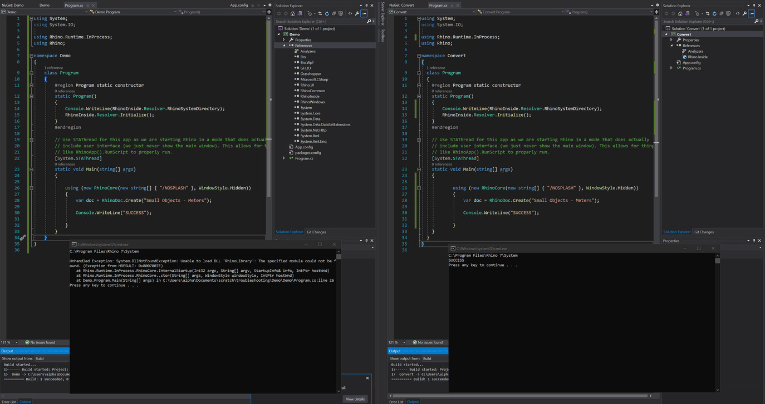Screen dimensions: 765x404
Task: Collapse the namespace Demo code block
Action: point(32,56)
